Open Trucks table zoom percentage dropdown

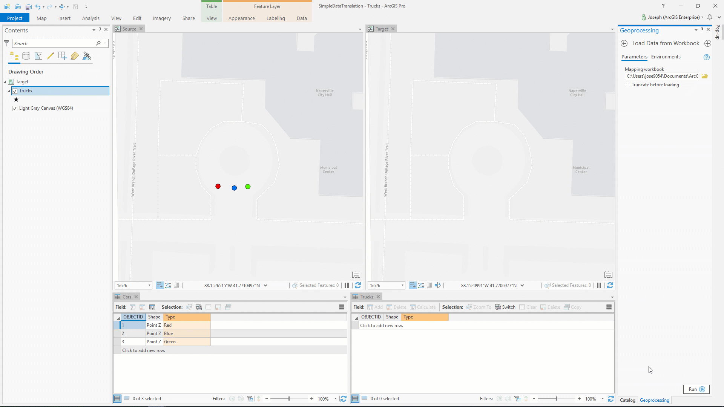[603, 399]
